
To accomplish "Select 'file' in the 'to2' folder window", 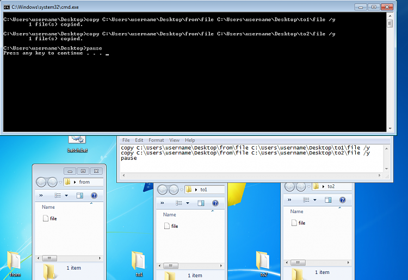I will (x=299, y=223).
